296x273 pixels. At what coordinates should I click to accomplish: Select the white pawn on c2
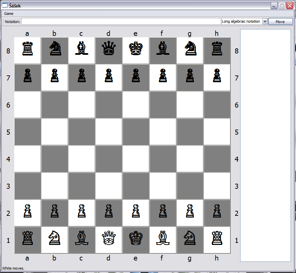[x=82, y=211]
